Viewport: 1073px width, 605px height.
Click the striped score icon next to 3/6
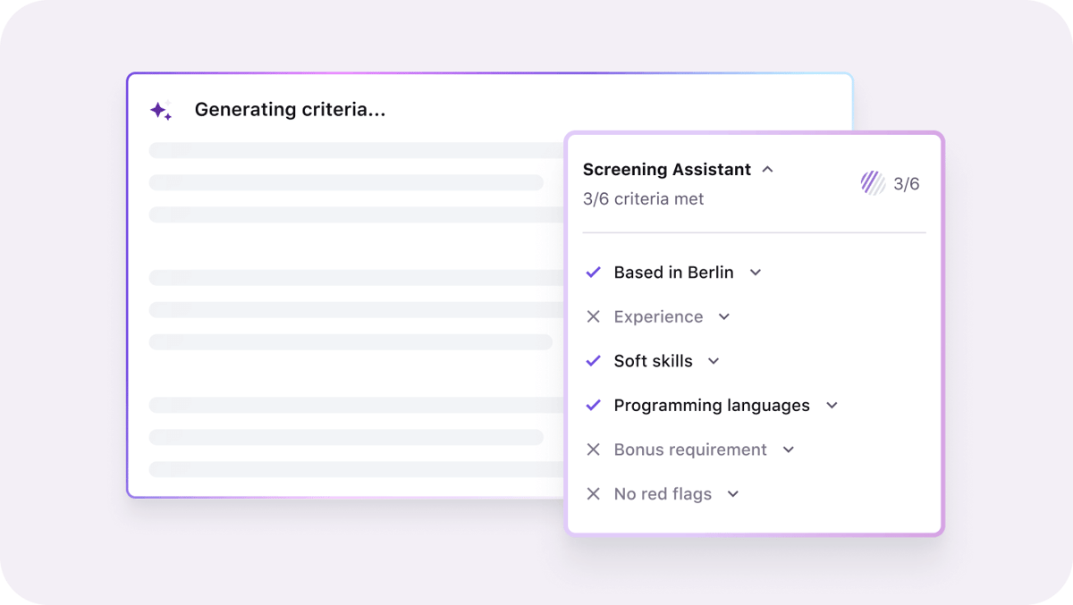click(x=873, y=183)
